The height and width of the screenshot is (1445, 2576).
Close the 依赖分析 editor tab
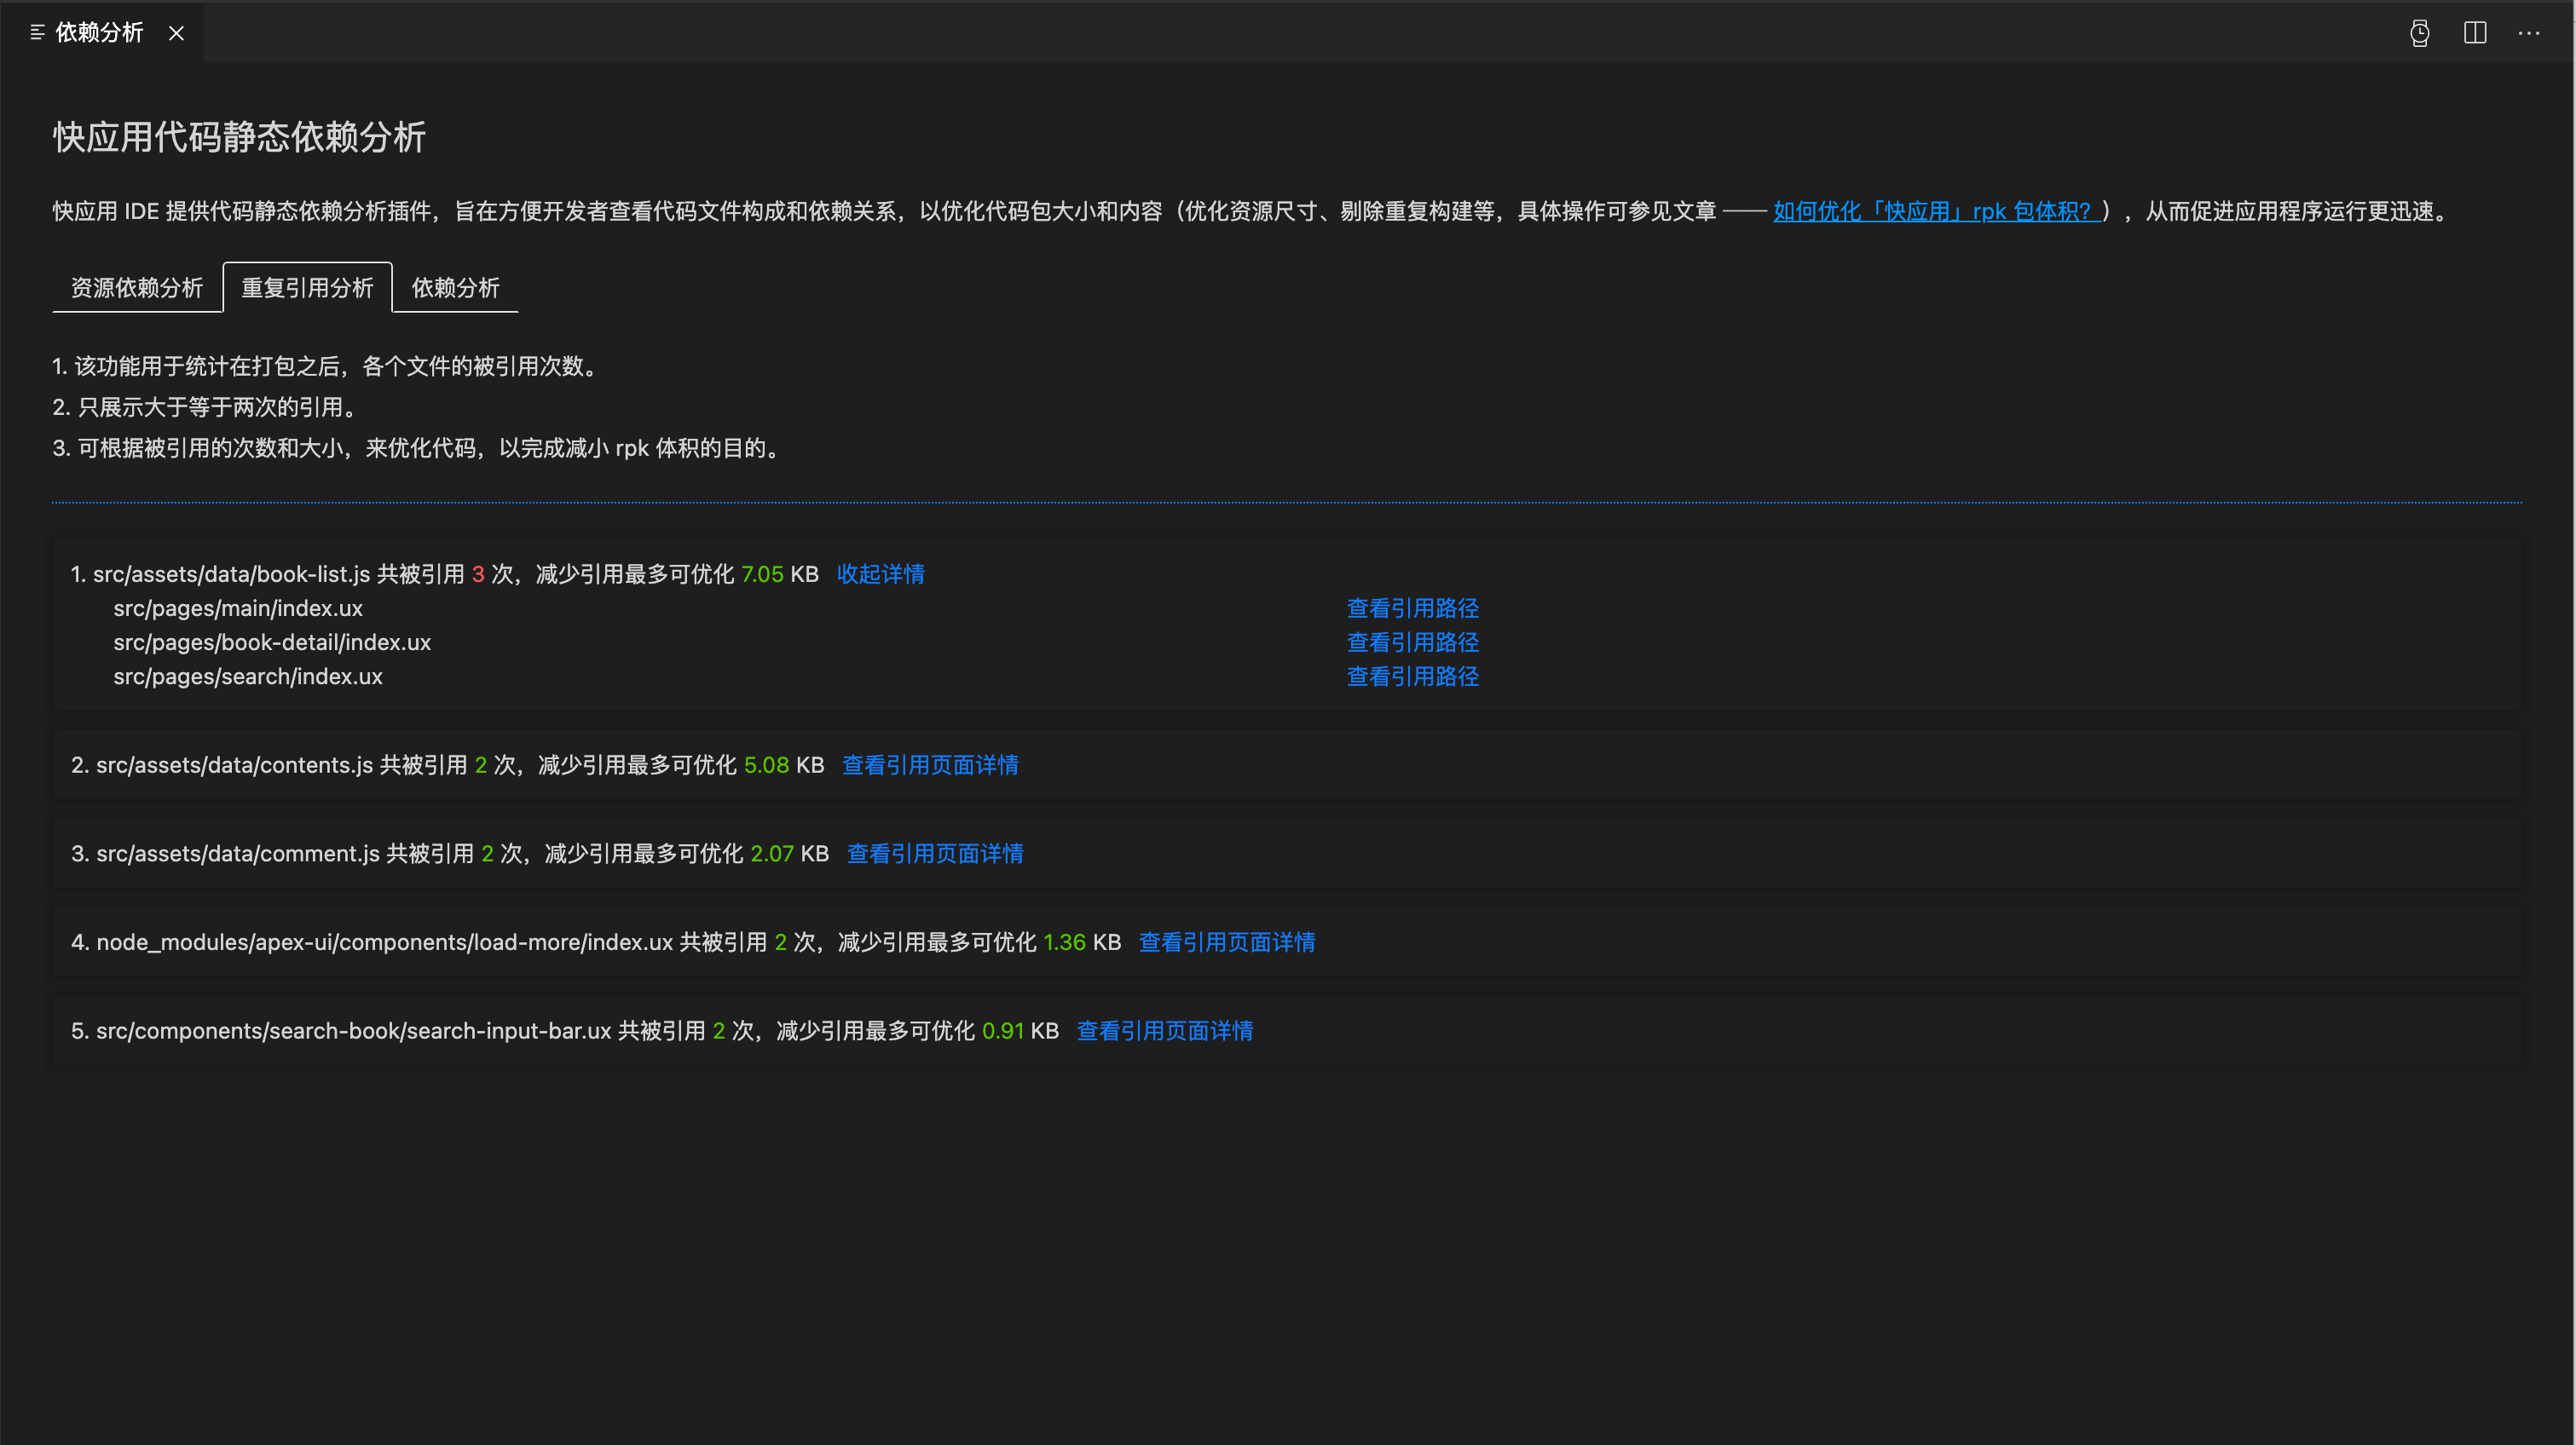(x=176, y=33)
